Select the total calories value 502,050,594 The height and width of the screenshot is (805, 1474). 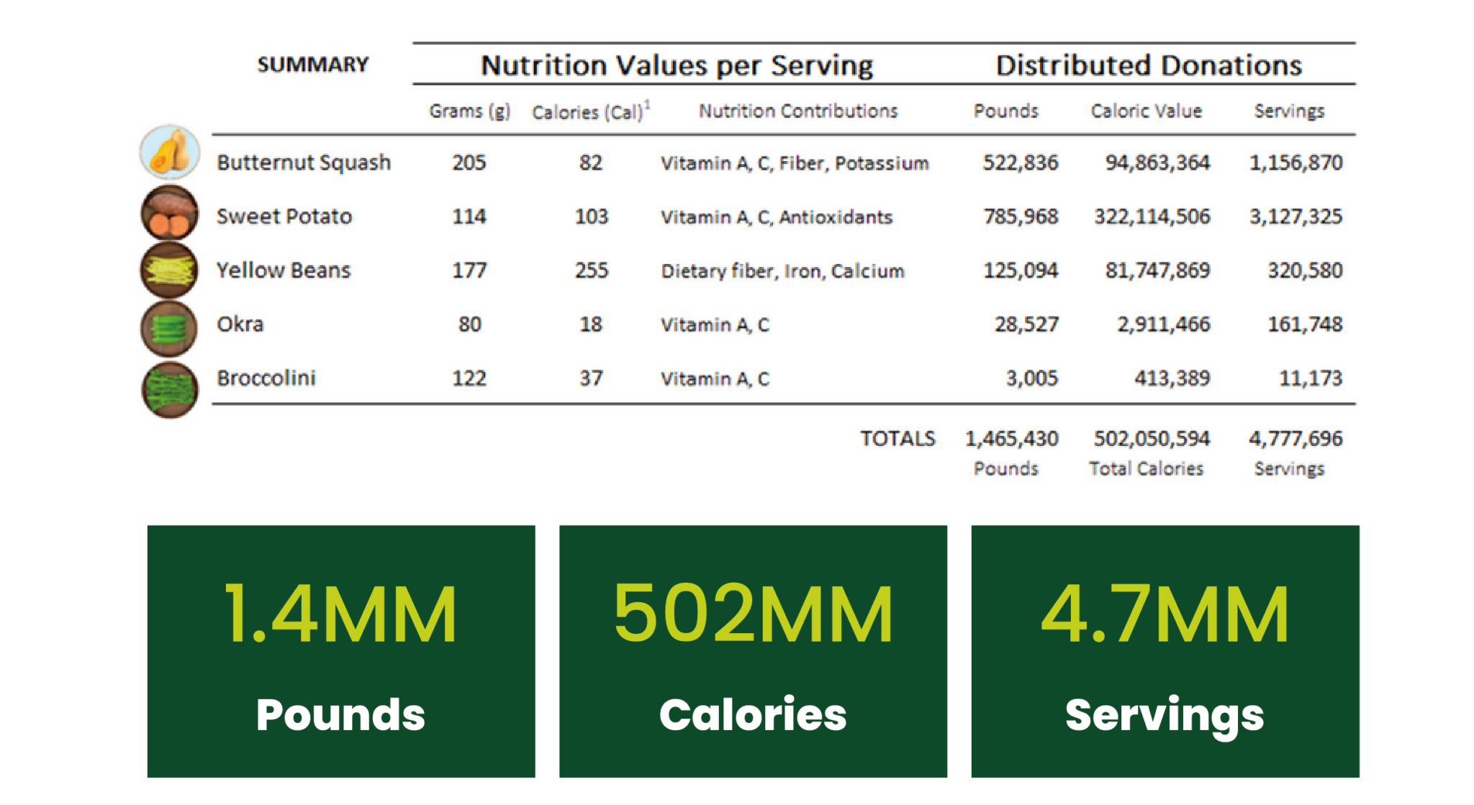(x=1152, y=439)
